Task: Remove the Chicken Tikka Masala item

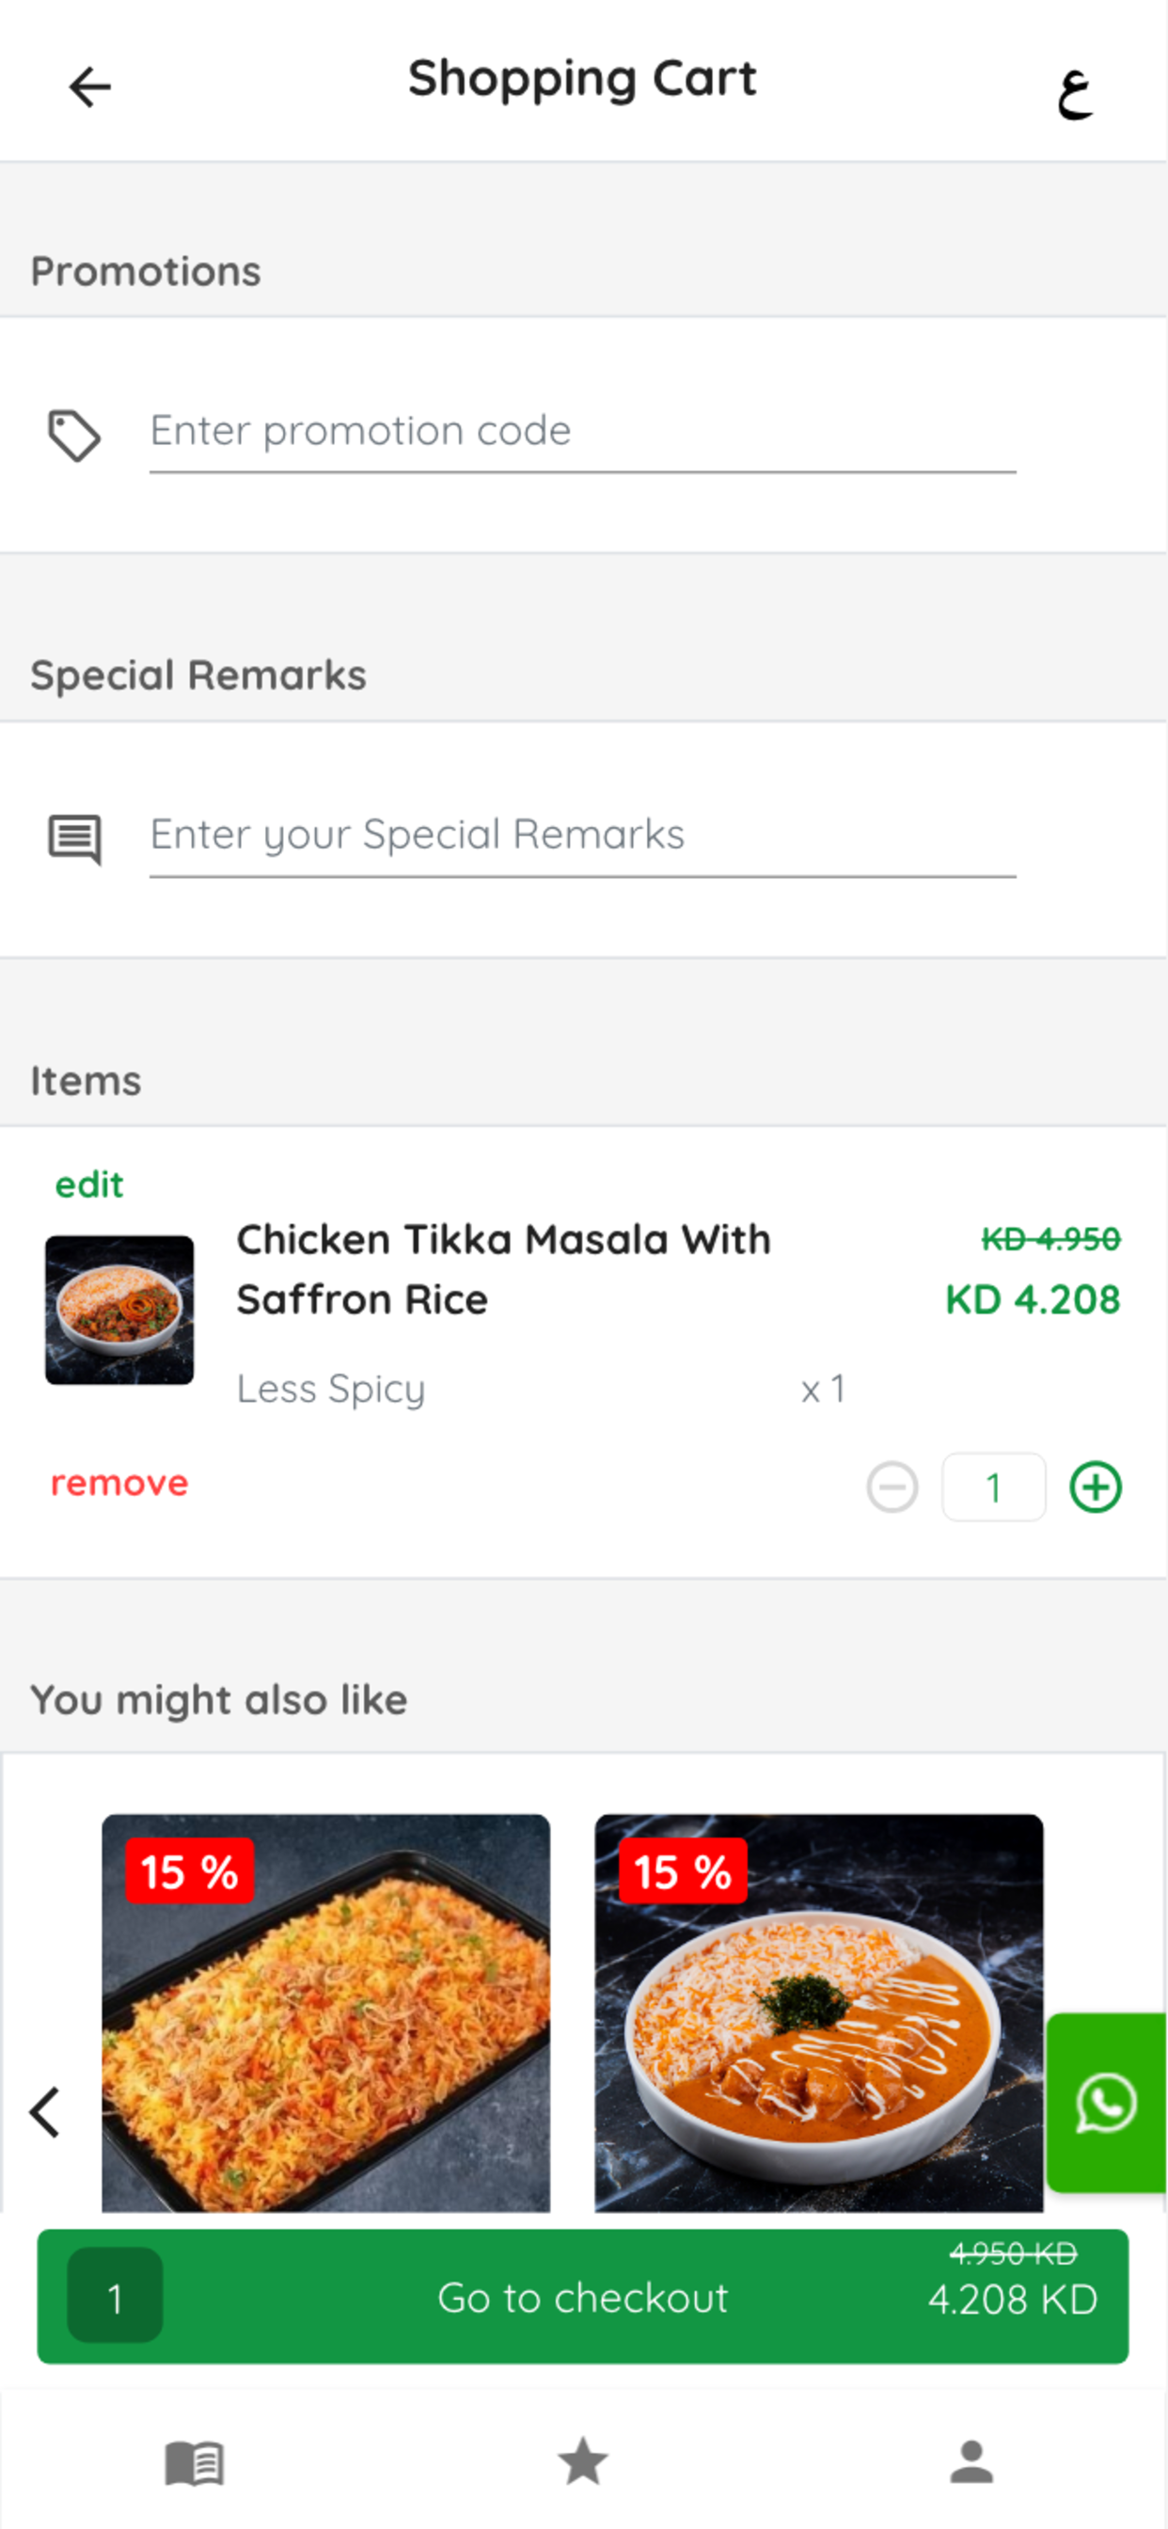Action: (118, 1483)
